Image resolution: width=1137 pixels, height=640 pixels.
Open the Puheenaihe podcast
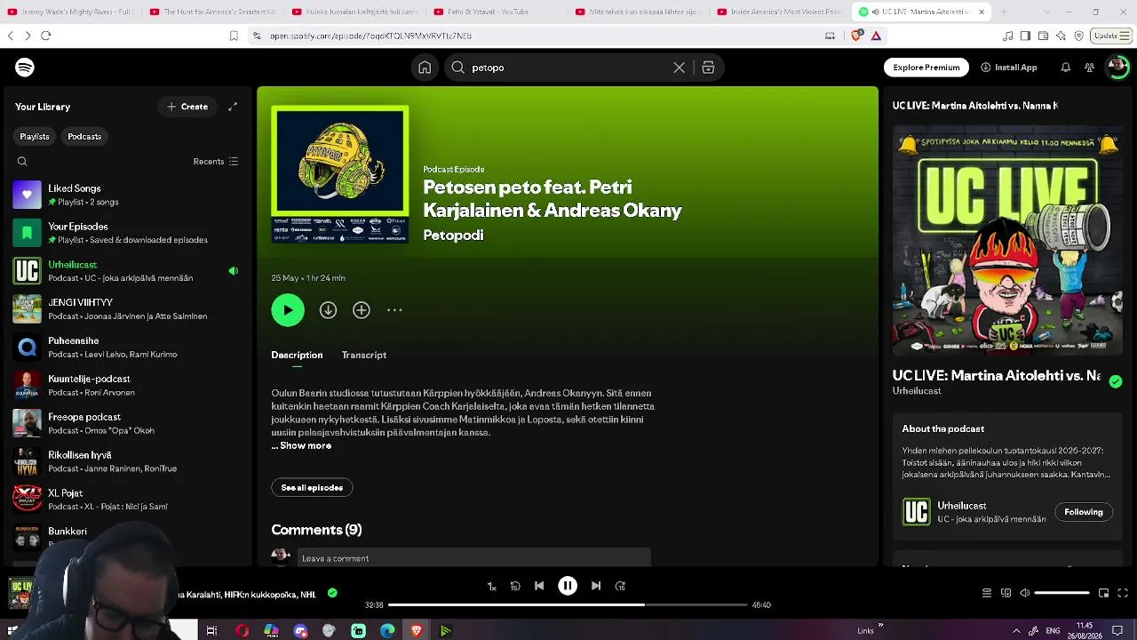point(128,348)
